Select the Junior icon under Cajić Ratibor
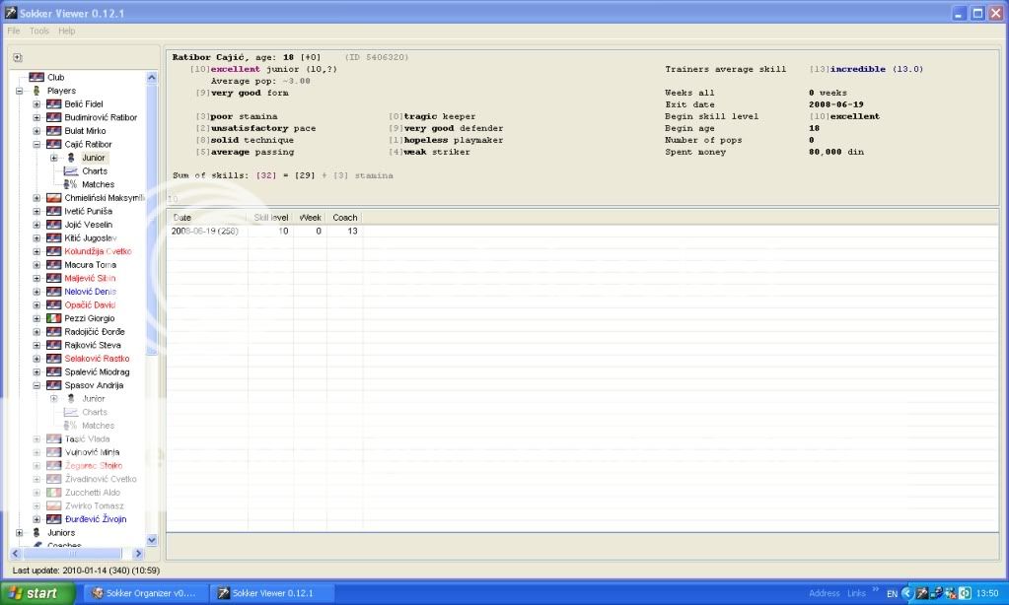The image size is (1009, 605). (70, 158)
